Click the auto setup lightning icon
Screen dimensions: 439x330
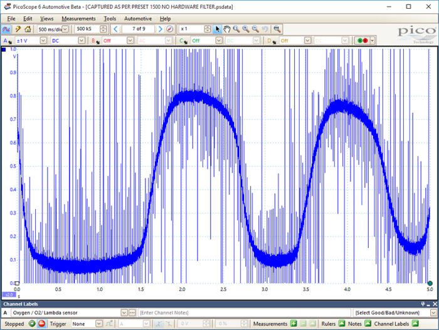click(18, 29)
